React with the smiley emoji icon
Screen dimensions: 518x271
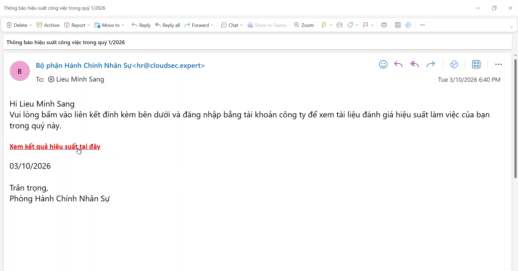[383, 65]
